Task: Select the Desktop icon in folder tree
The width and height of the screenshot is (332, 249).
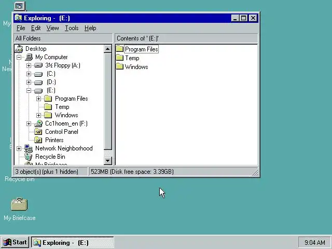Action: (19, 49)
